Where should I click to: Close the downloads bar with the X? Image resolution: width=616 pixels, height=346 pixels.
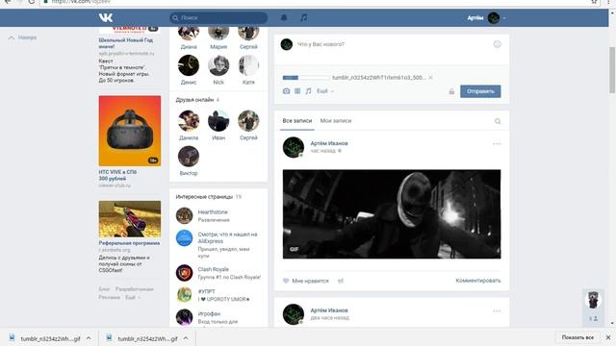(608, 337)
